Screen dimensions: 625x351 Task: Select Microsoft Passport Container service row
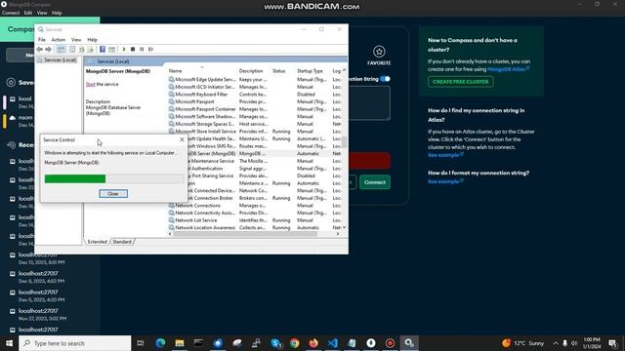254,109
